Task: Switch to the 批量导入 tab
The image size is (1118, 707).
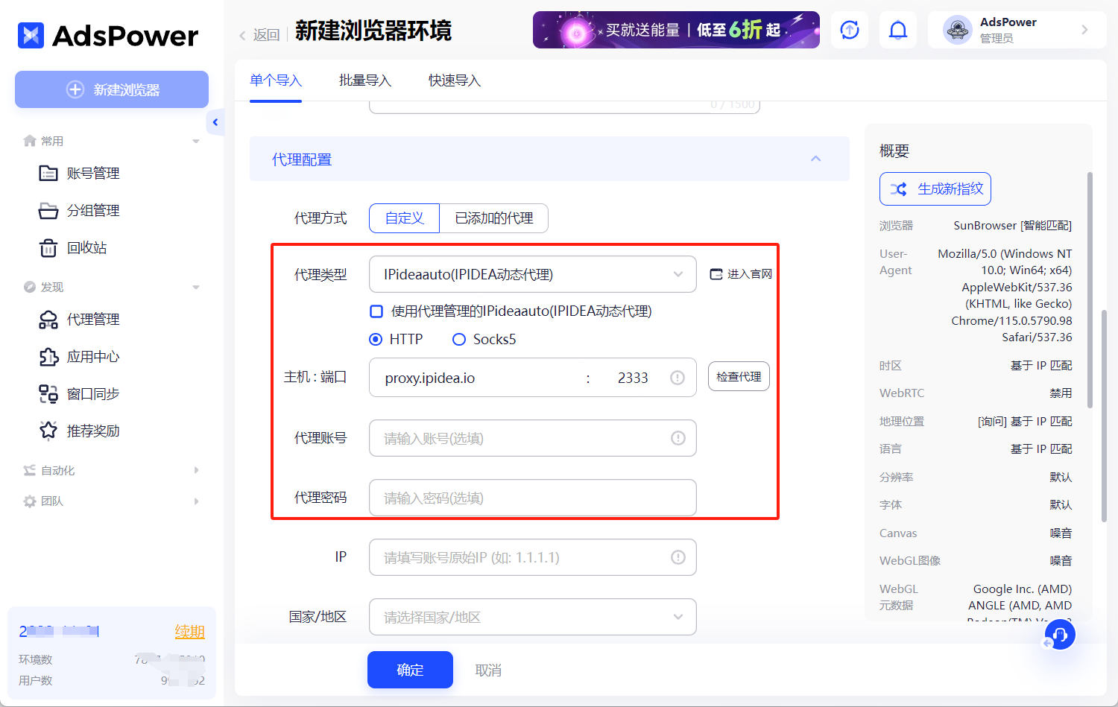Action: [x=364, y=80]
